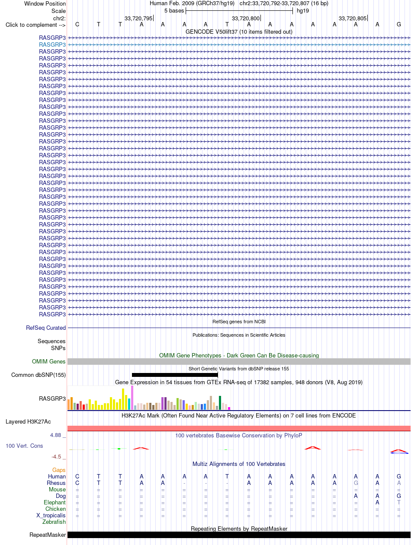The height and width of the screenshot is (545, 411).
Task: Click the 33,720,800 position marker
Action: coord(246,18)
